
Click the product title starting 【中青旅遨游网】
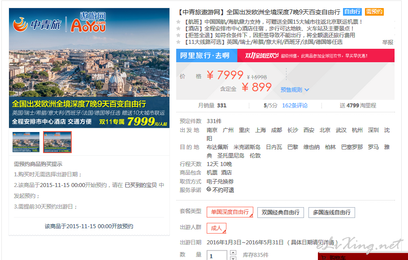(x=259, y=12)
